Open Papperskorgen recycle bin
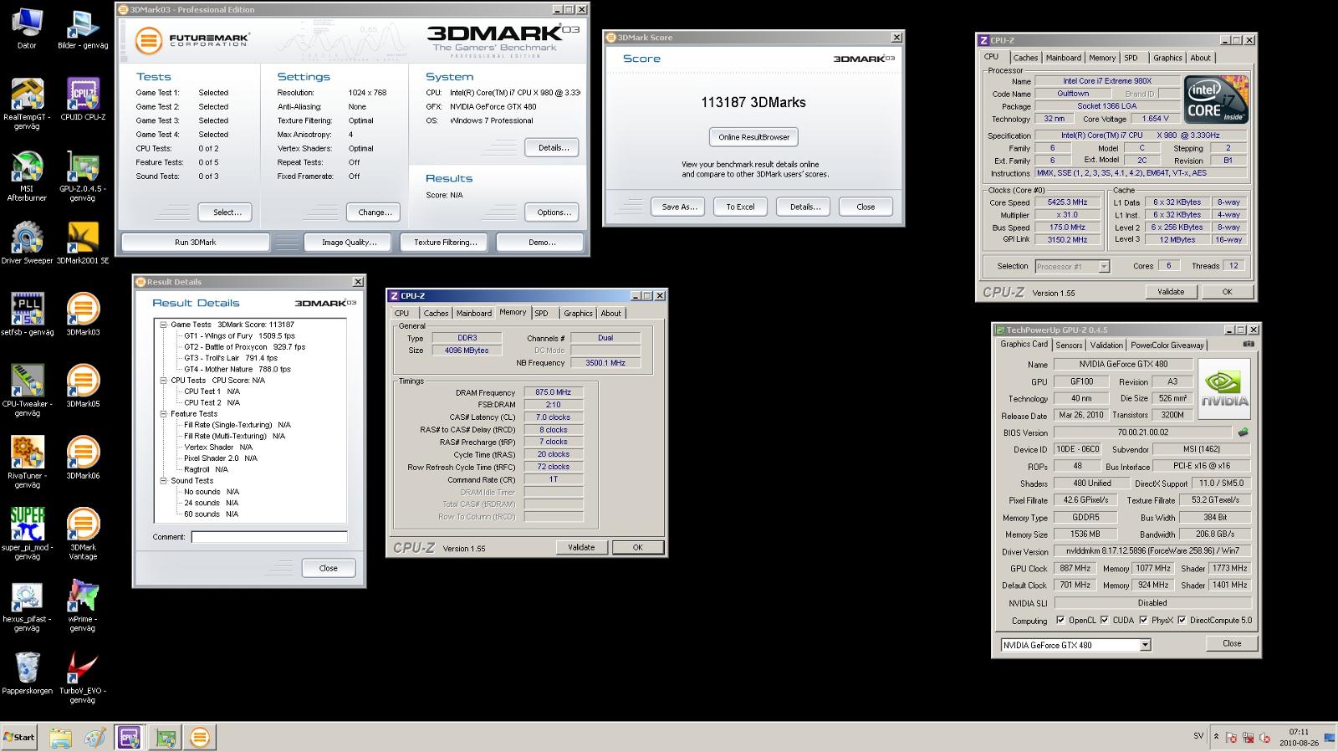The height and width of the screenshot is (752, 1338). 27,674
